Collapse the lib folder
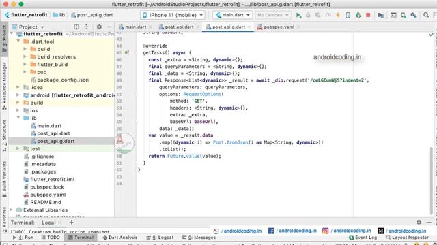The image size is (437, 245). point(18,118)
